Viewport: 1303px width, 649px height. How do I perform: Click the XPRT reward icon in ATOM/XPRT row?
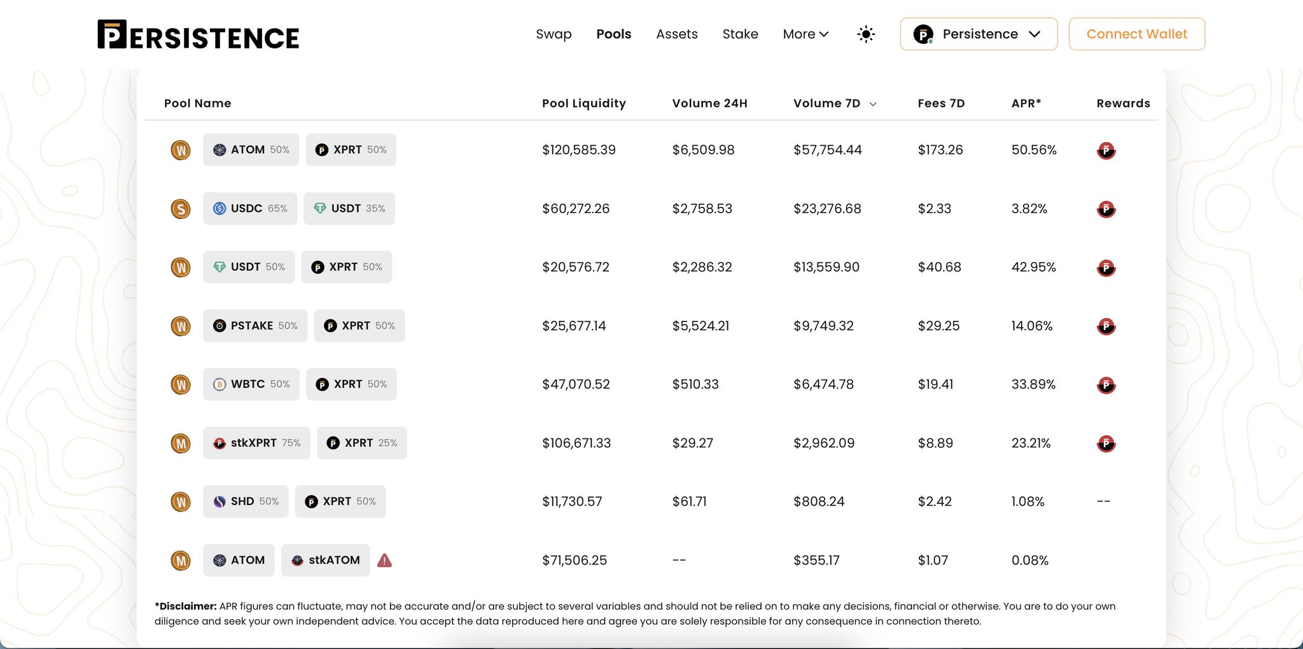pyautogui.click(x=1106, y=151)
